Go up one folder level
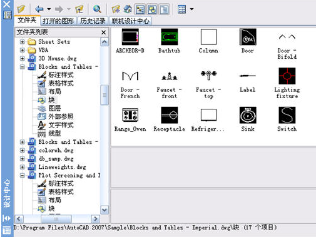 tap(79, 9)
